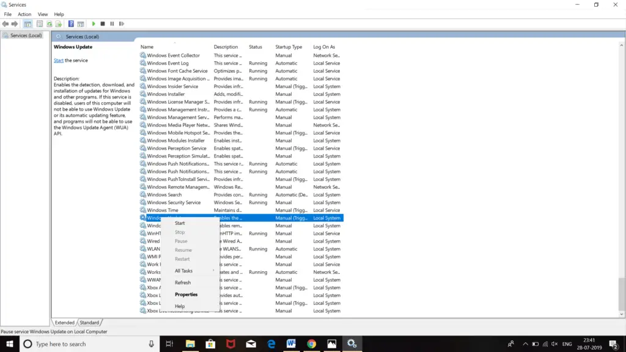Expand All Tasks in the context menu
The width and height of the screenshot is (626, 352).
(x=190, y=271)
